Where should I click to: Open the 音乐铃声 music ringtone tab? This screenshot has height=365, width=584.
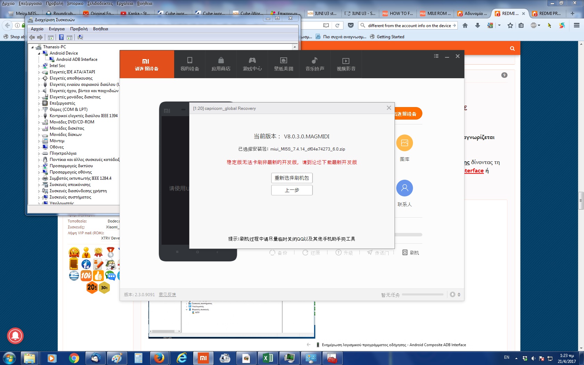tap(315, 64)
